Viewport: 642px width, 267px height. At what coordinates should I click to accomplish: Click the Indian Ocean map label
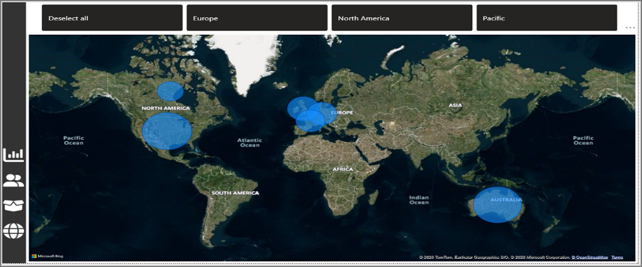click(x=419, y=200)
